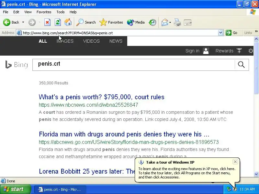
Task: Click the Windows flag logo throbber
Action: click(x=253, y=12)
